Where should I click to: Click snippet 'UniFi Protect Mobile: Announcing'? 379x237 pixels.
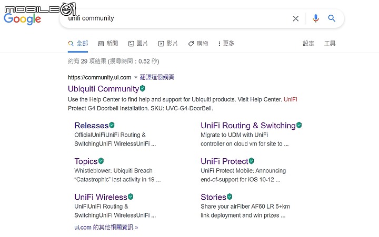(243, 171)
